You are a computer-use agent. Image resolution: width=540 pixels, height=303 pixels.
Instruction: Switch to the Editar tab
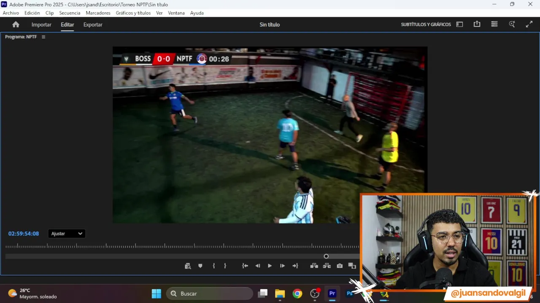67,24
